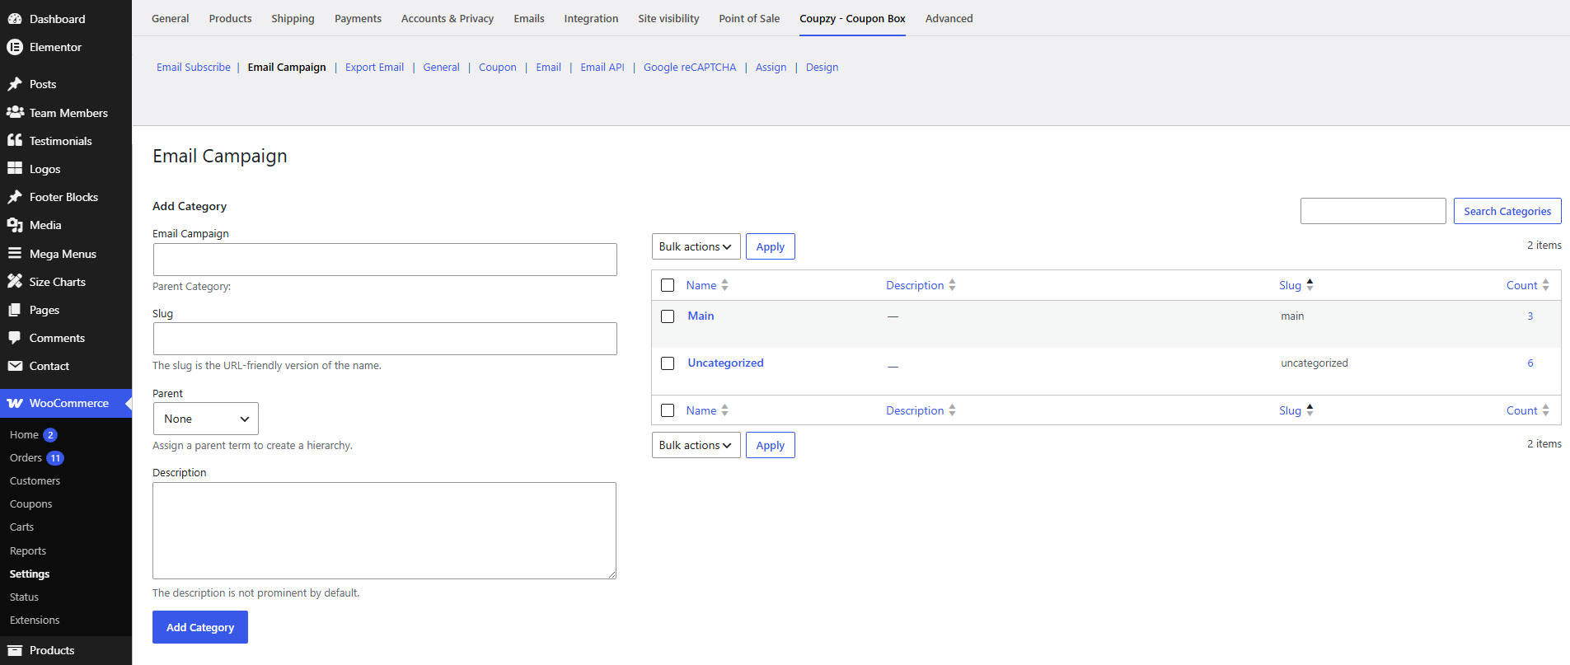This screenshot has height=665, width=1570.
Task: Click the Mega Menus hamburger icon
Action: pyautogui.click(x=15, y=254)
